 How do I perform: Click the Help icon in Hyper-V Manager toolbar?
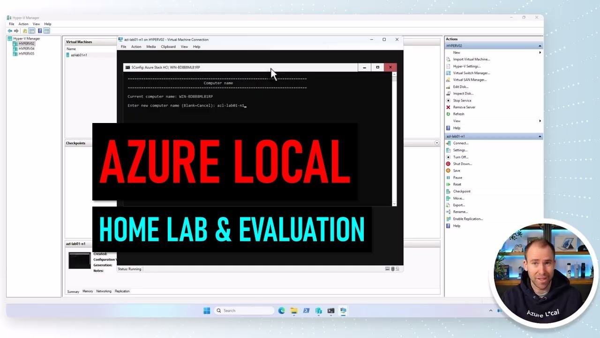[40, 31]
